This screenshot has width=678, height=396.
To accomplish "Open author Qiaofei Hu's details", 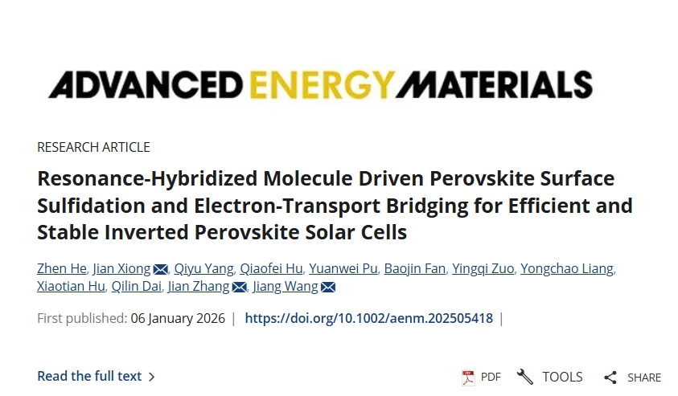I will (273, 268).
